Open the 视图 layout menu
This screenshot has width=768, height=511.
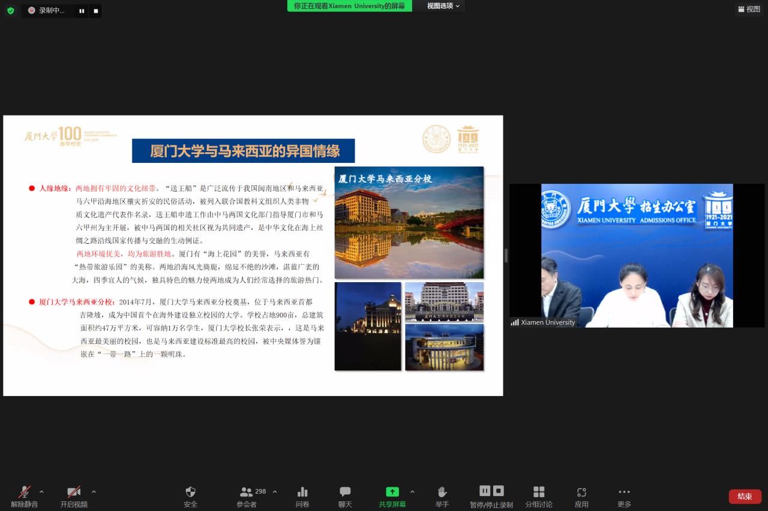[749, 9]
